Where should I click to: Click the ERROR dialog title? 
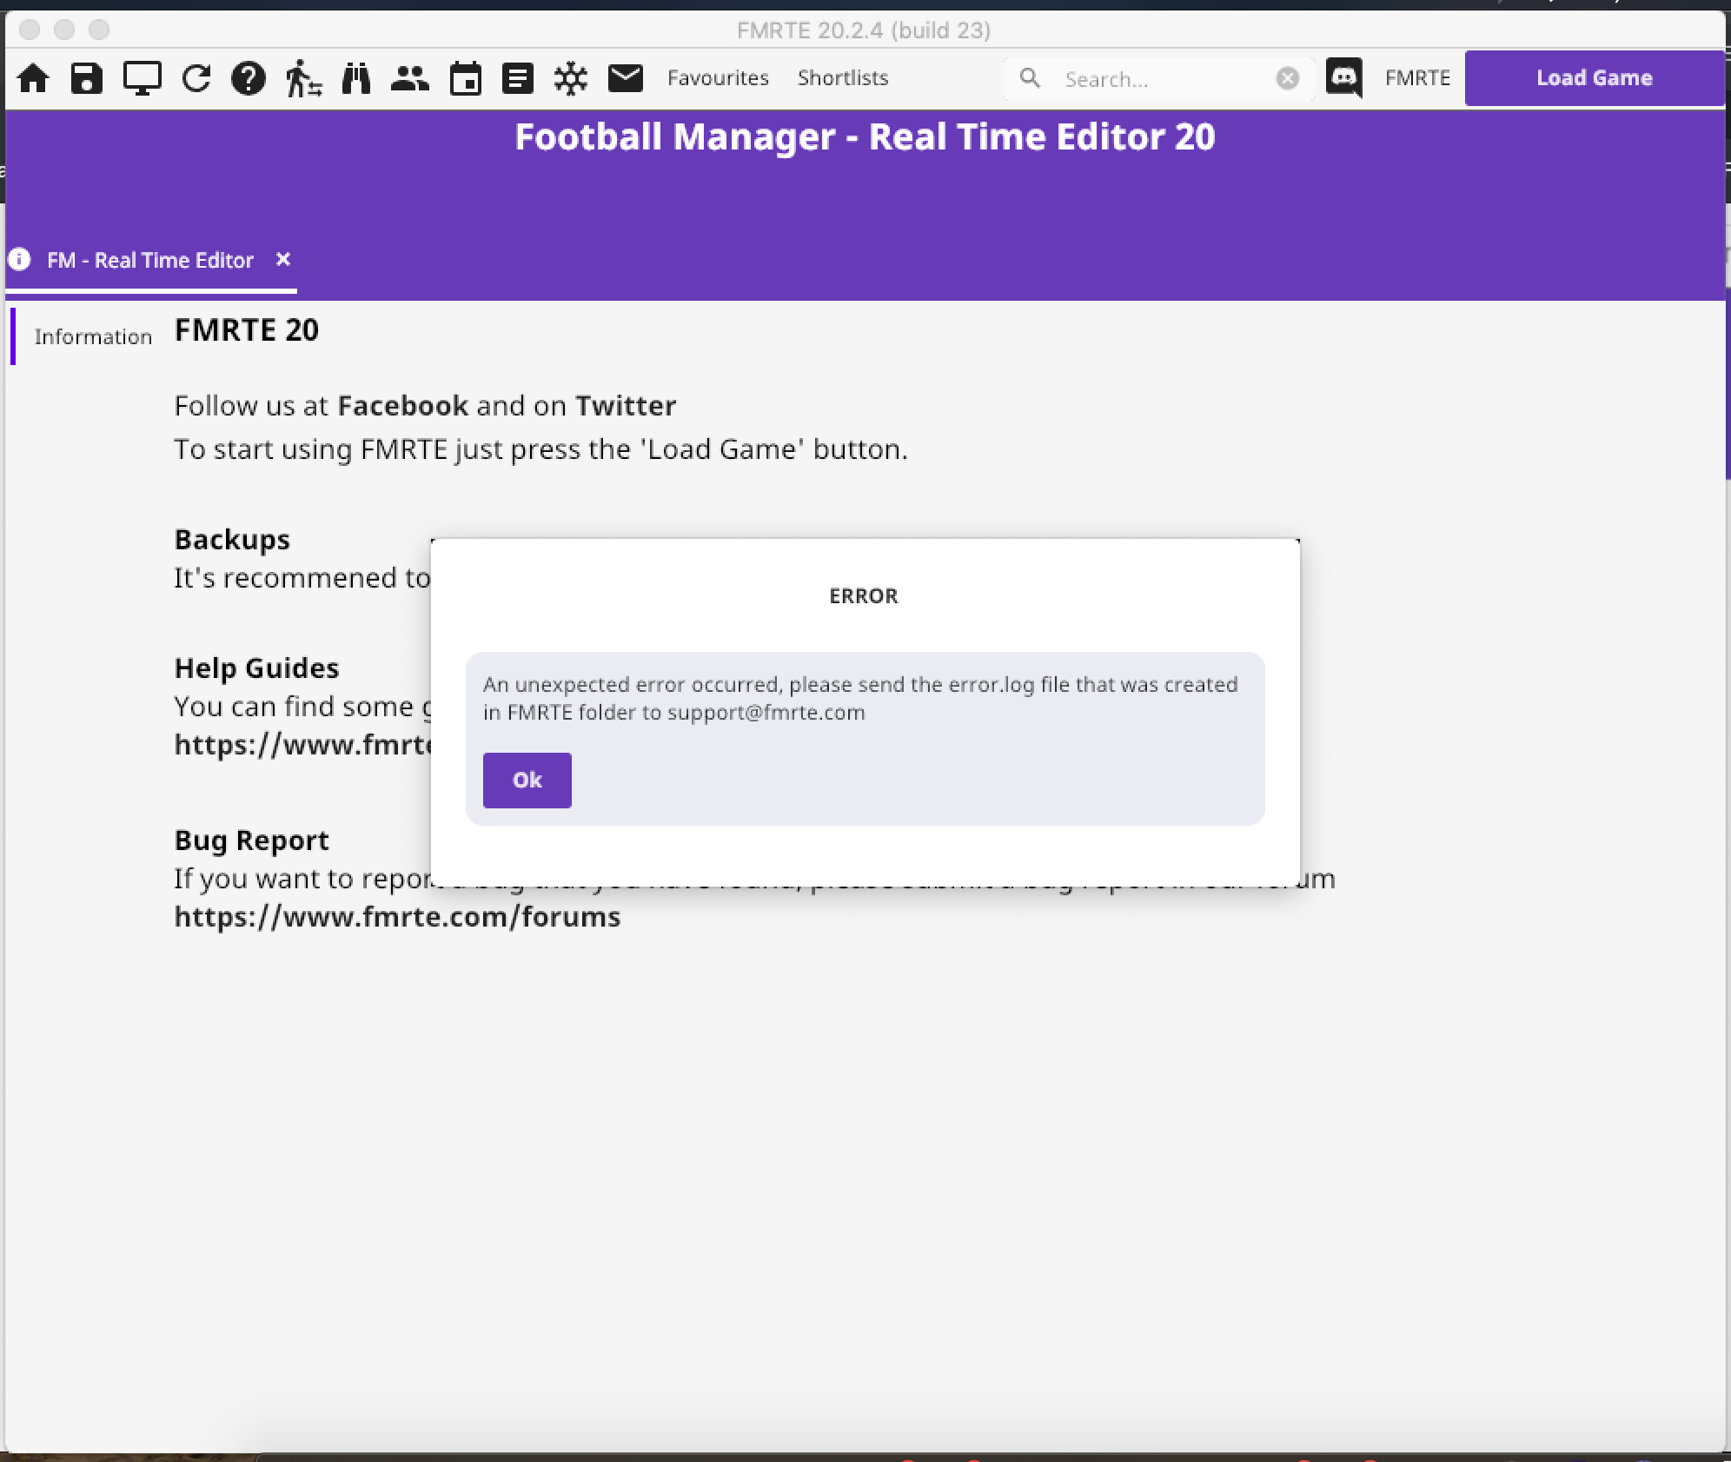(864, 596)
